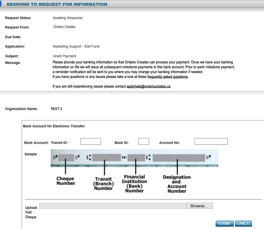Click the blue circle icon beside header title
The height and width of the screenshot is (229, 264).
click(1, 4)
